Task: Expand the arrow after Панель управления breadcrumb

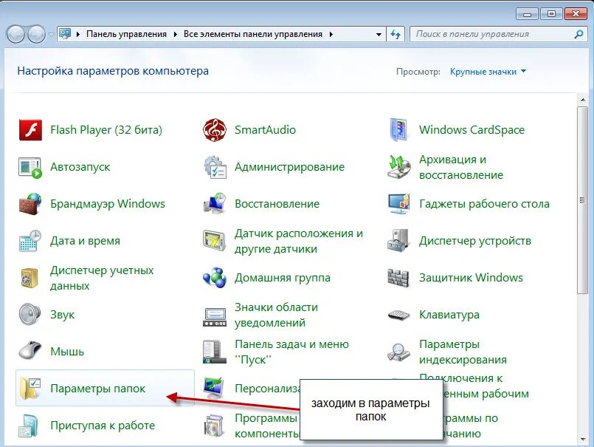Action: click(x=175, y=34)
